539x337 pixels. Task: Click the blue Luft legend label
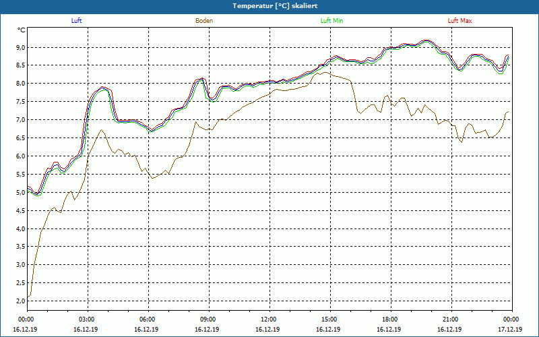tap(76, 21)
